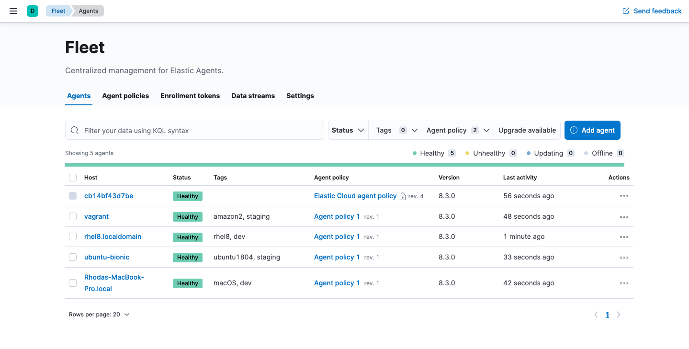Click the green D space avatar
The image size is (689, 349).
coord(33,11)
